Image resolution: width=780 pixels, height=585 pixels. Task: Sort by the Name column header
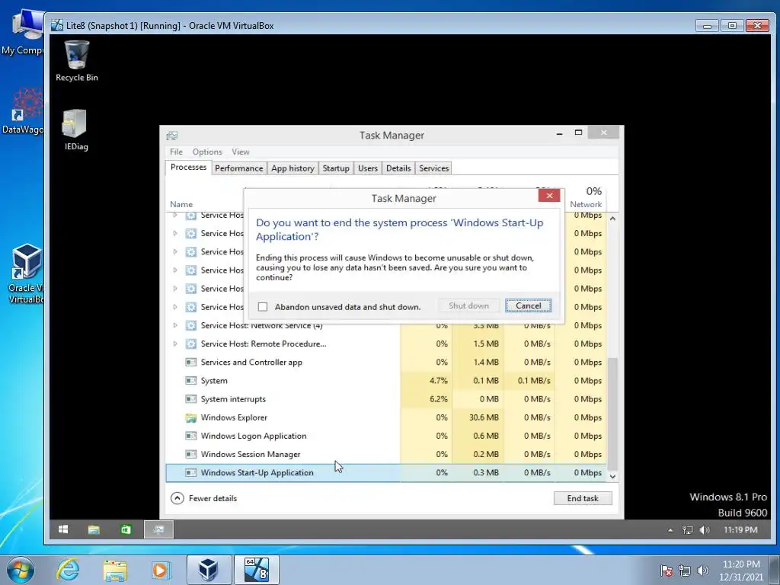point(181,204)
